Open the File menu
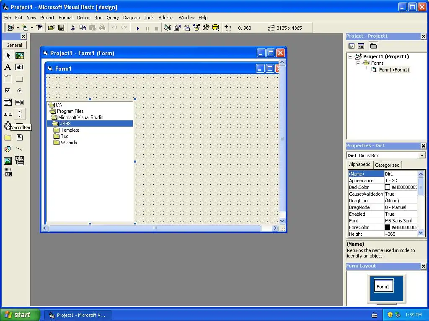The height and width of the screenshot is (321, 429). [8, 18]
